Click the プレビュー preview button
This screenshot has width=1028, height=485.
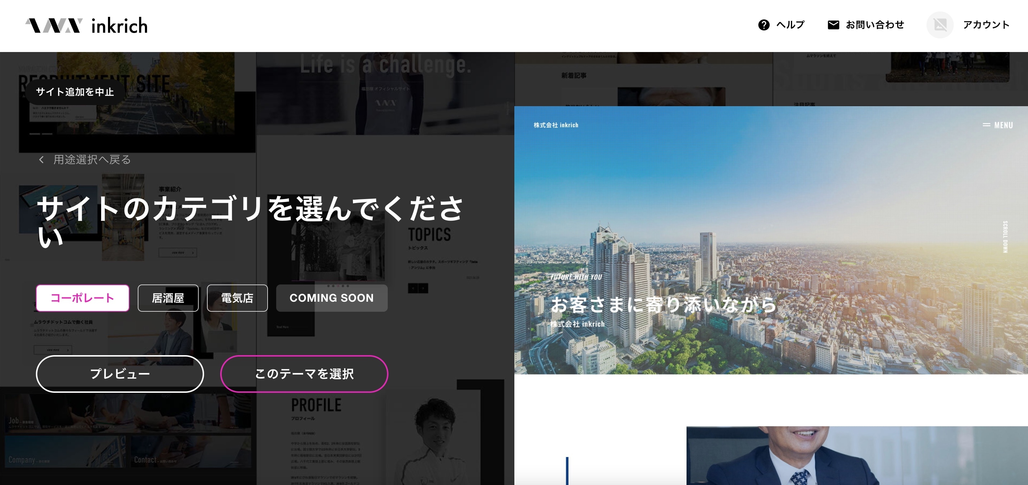[120, 374]
